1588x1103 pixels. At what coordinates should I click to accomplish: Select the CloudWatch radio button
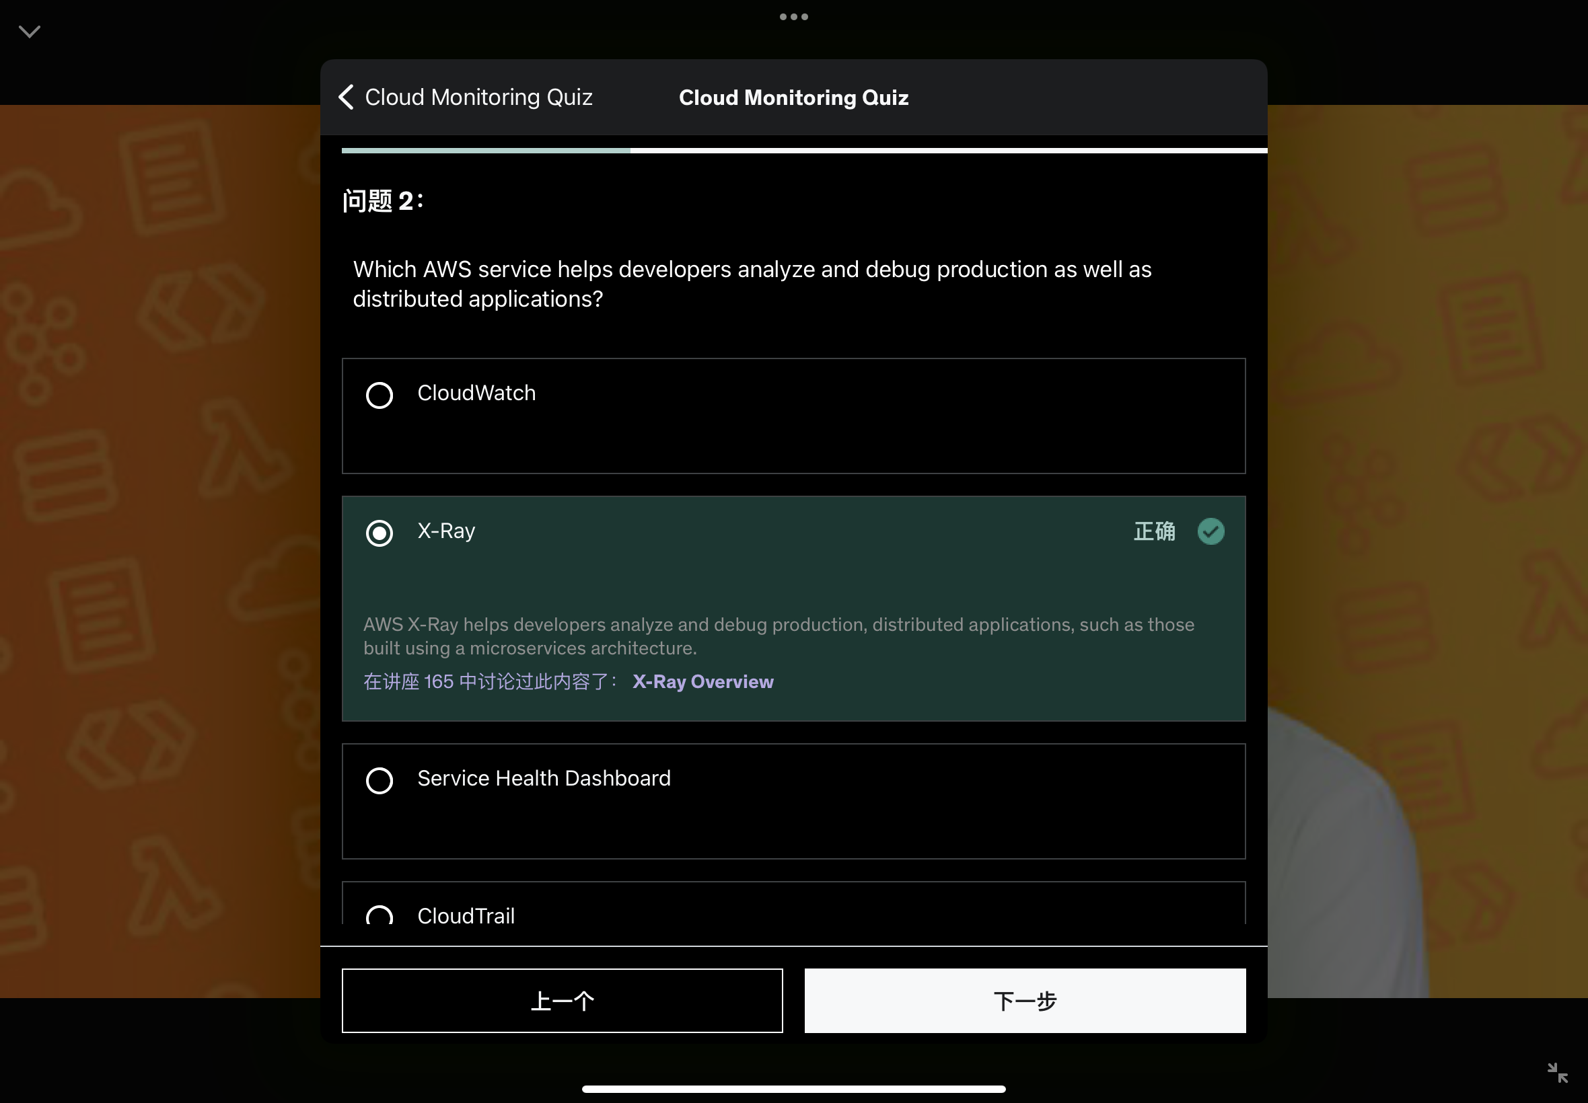pos(379,395)
